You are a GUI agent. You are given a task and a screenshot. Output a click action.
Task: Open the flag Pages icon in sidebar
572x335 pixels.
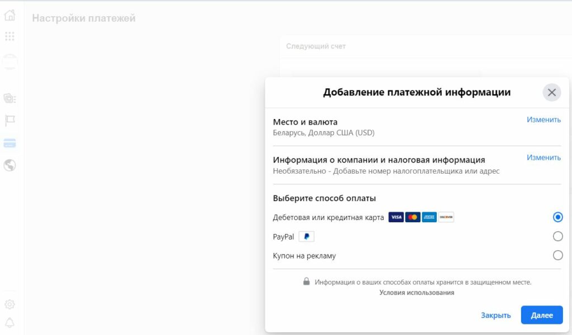click(10, 120)
